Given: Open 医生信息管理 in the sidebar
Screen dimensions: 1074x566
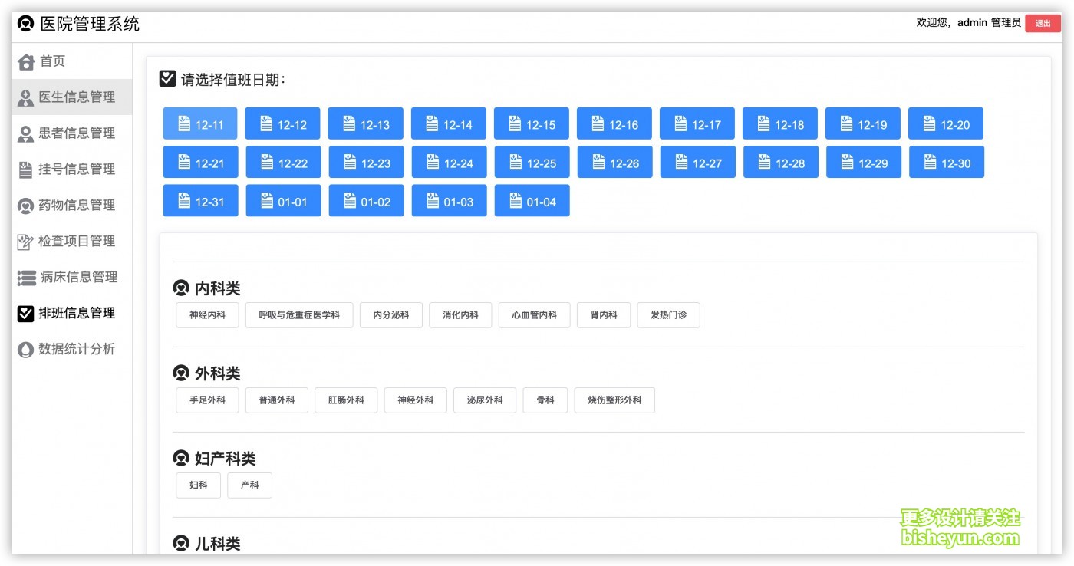Looking at the screenshot, I should point(71,97).
